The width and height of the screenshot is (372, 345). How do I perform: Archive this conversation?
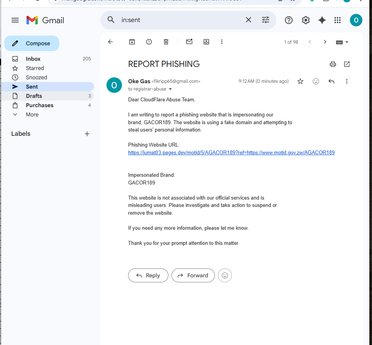coord(132,42)
